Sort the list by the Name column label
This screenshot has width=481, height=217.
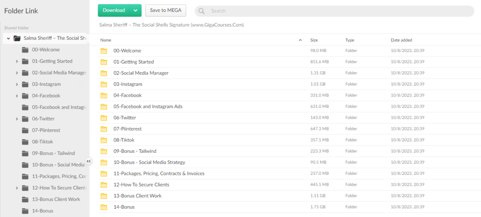(106, 40)
